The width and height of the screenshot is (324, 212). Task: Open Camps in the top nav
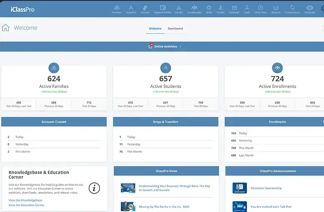[179, 10]
